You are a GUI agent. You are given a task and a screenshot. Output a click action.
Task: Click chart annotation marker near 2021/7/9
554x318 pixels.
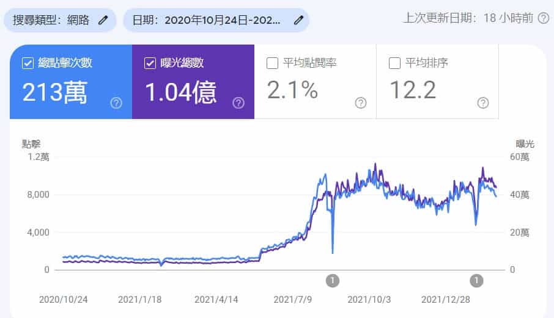[333, 281]
